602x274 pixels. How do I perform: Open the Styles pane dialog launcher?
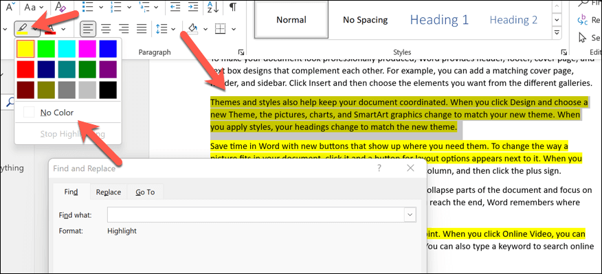tap(564, 52)
